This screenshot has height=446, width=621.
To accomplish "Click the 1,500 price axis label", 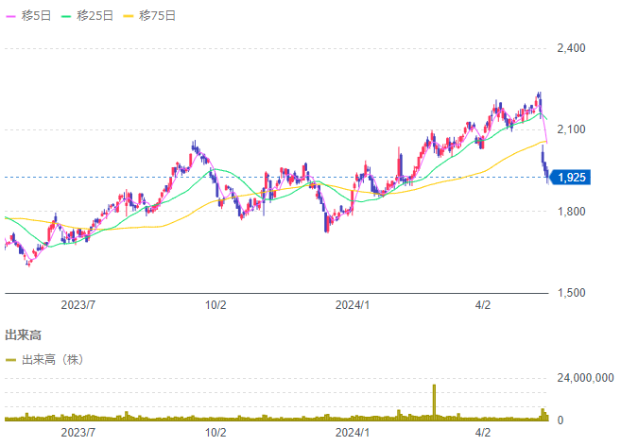I will click(x=573, y=293).
